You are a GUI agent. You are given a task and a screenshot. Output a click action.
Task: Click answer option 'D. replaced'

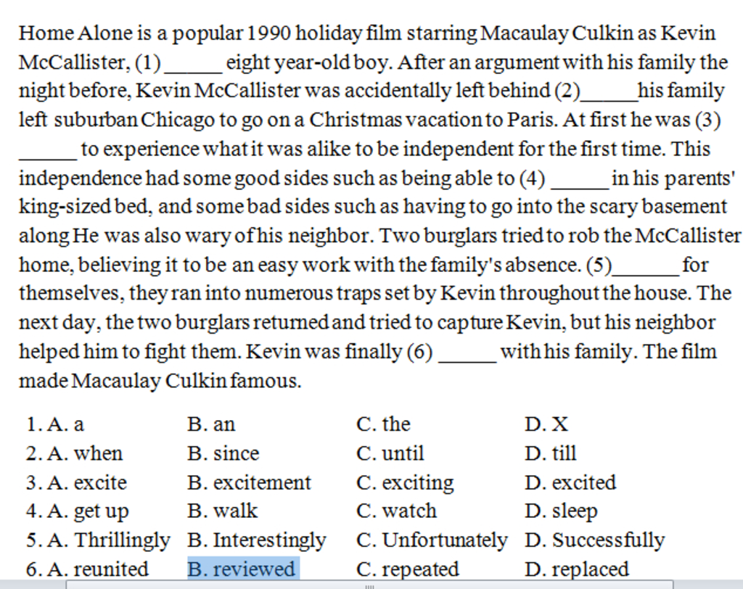click(x=577, y=569)
